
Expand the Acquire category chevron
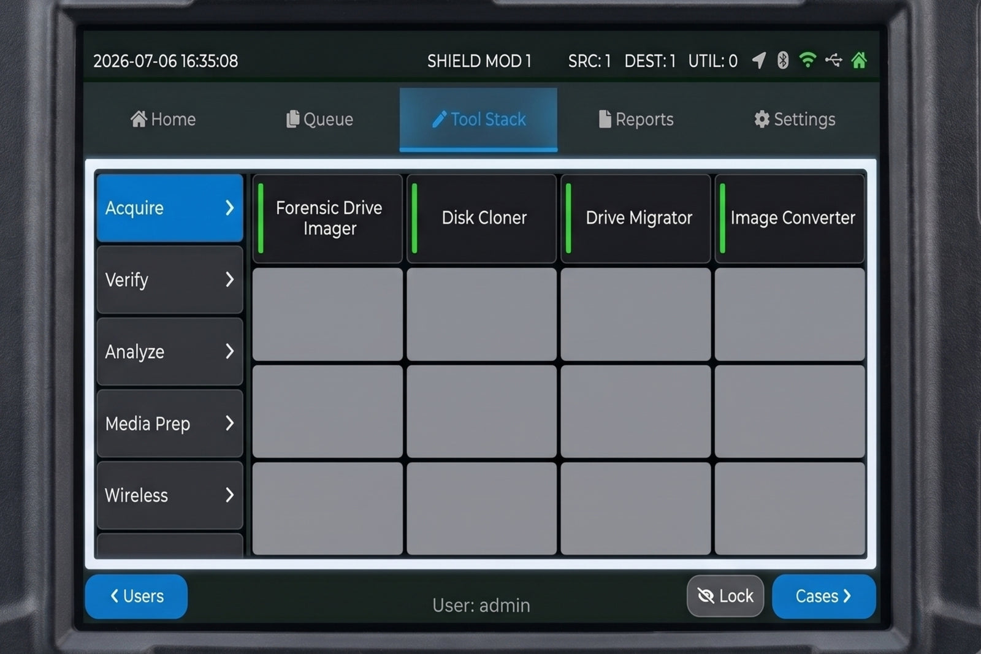click(229, 208)
